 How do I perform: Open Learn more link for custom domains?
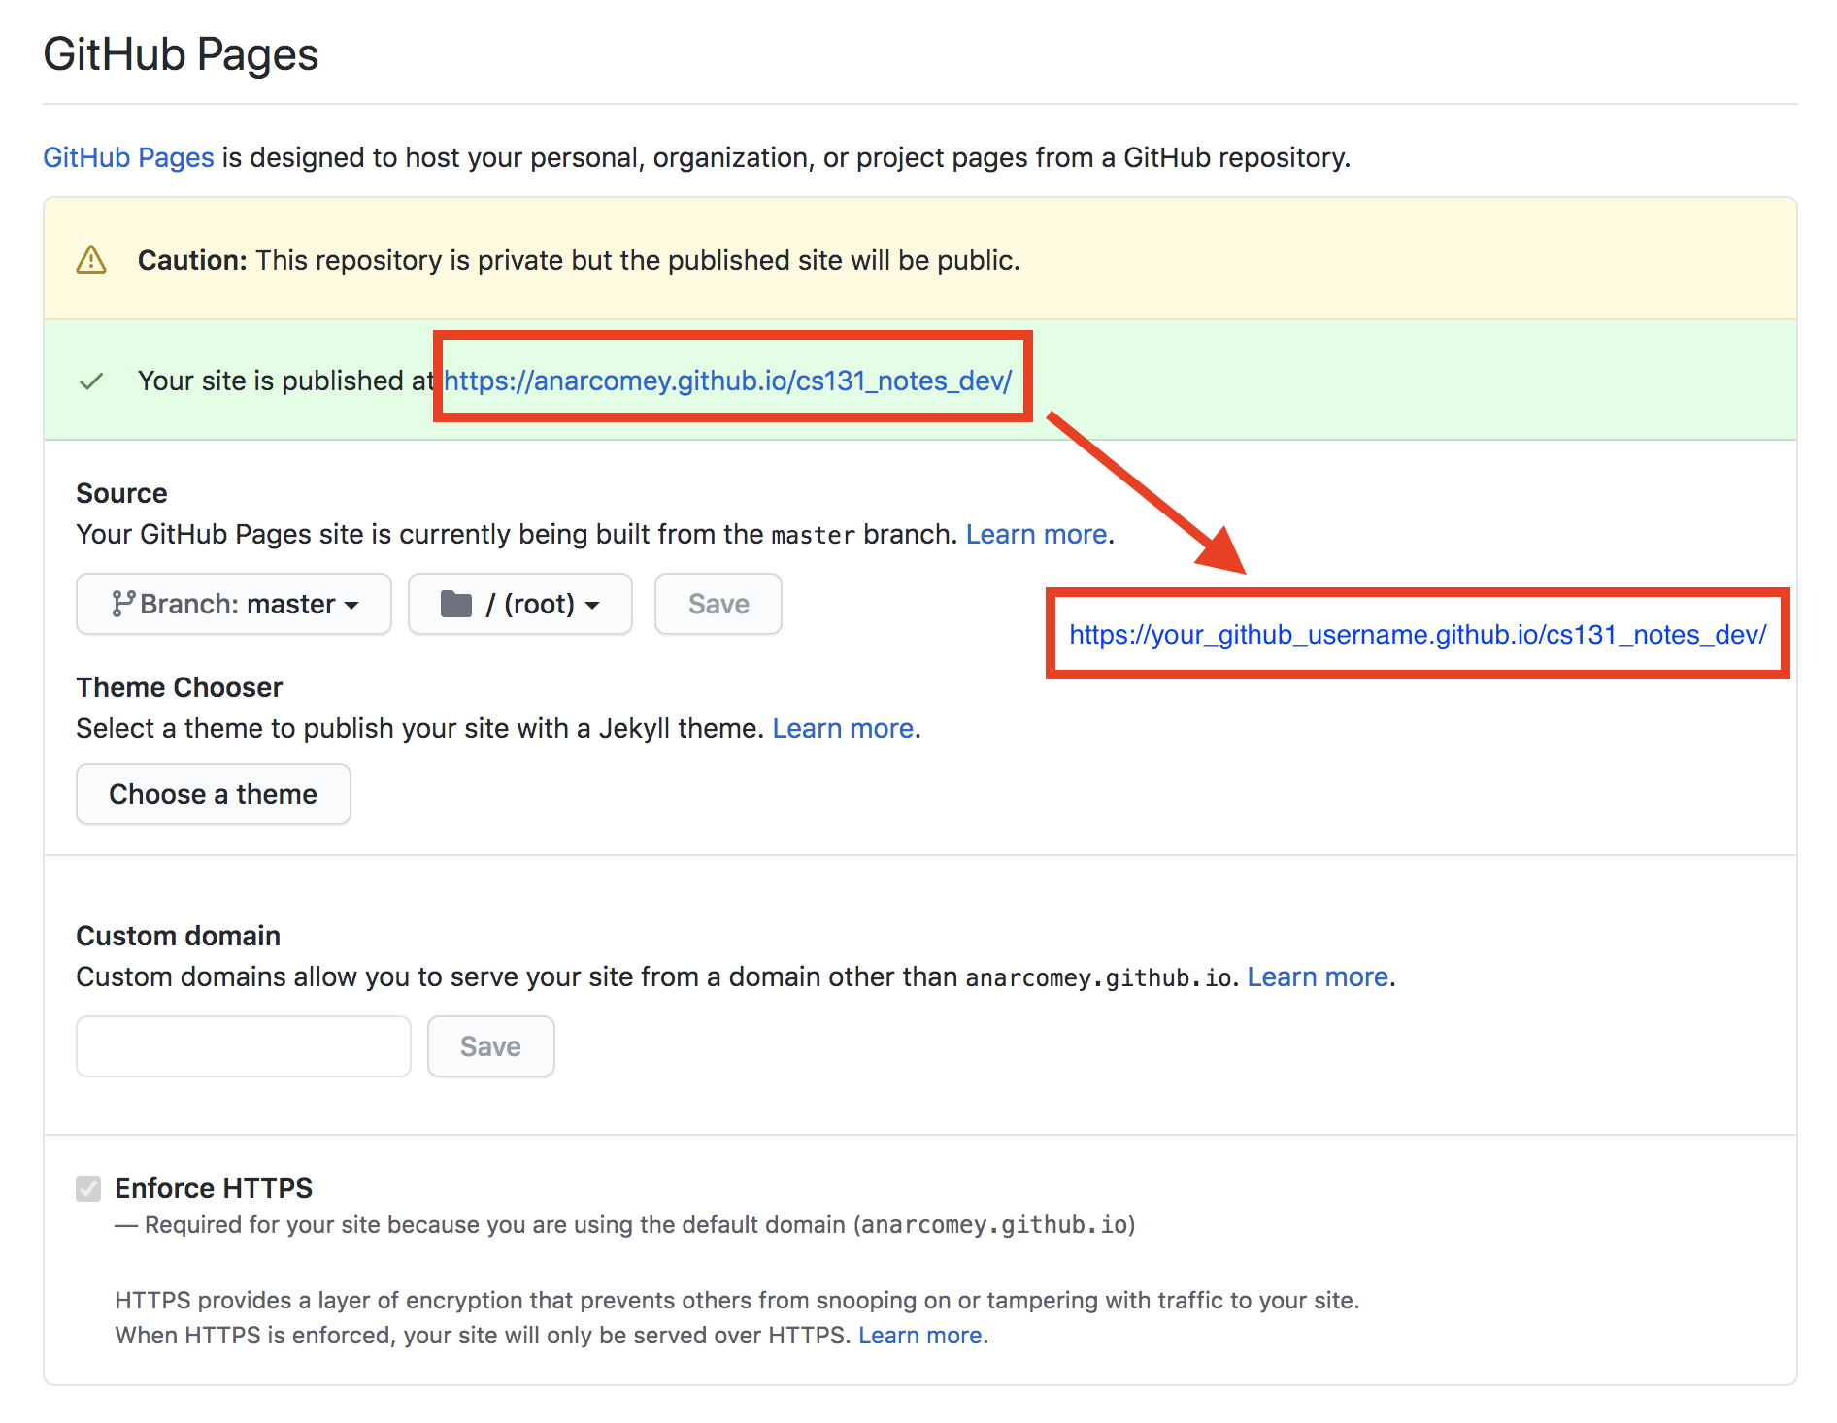click(x=1318, y=976)
